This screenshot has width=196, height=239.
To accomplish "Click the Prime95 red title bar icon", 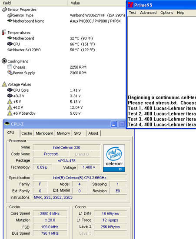I will point(130,5).
